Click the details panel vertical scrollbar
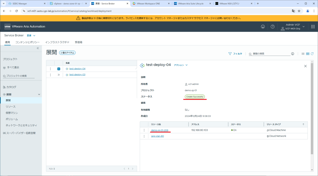 pos(312,109)
